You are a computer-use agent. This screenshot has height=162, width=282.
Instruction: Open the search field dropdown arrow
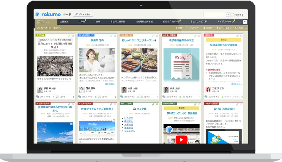(229, 14)
